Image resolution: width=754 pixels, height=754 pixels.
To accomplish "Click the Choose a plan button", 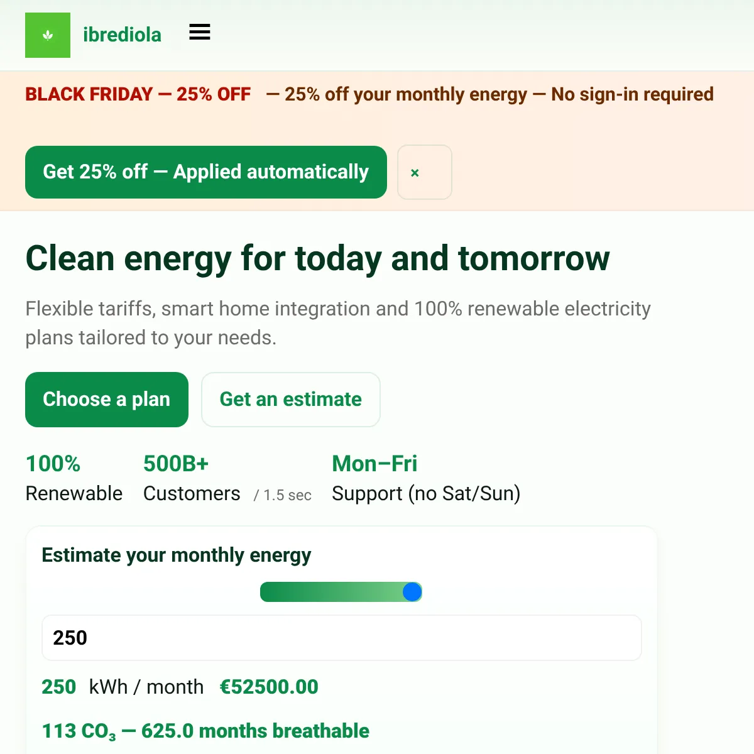I will tap(107, 400).
